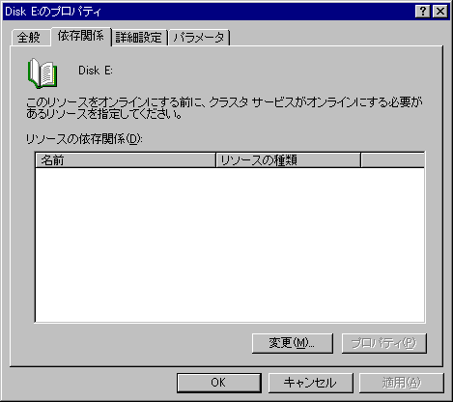Sort by the 名前 column header

126,160
